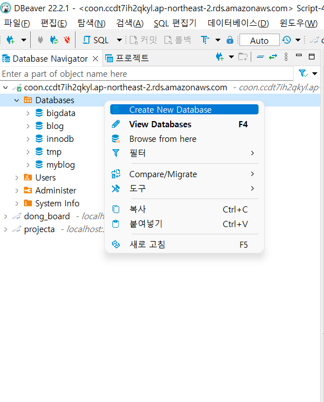
Task: Choose View Databases in context menu
Action: click(x=184, y=124)
